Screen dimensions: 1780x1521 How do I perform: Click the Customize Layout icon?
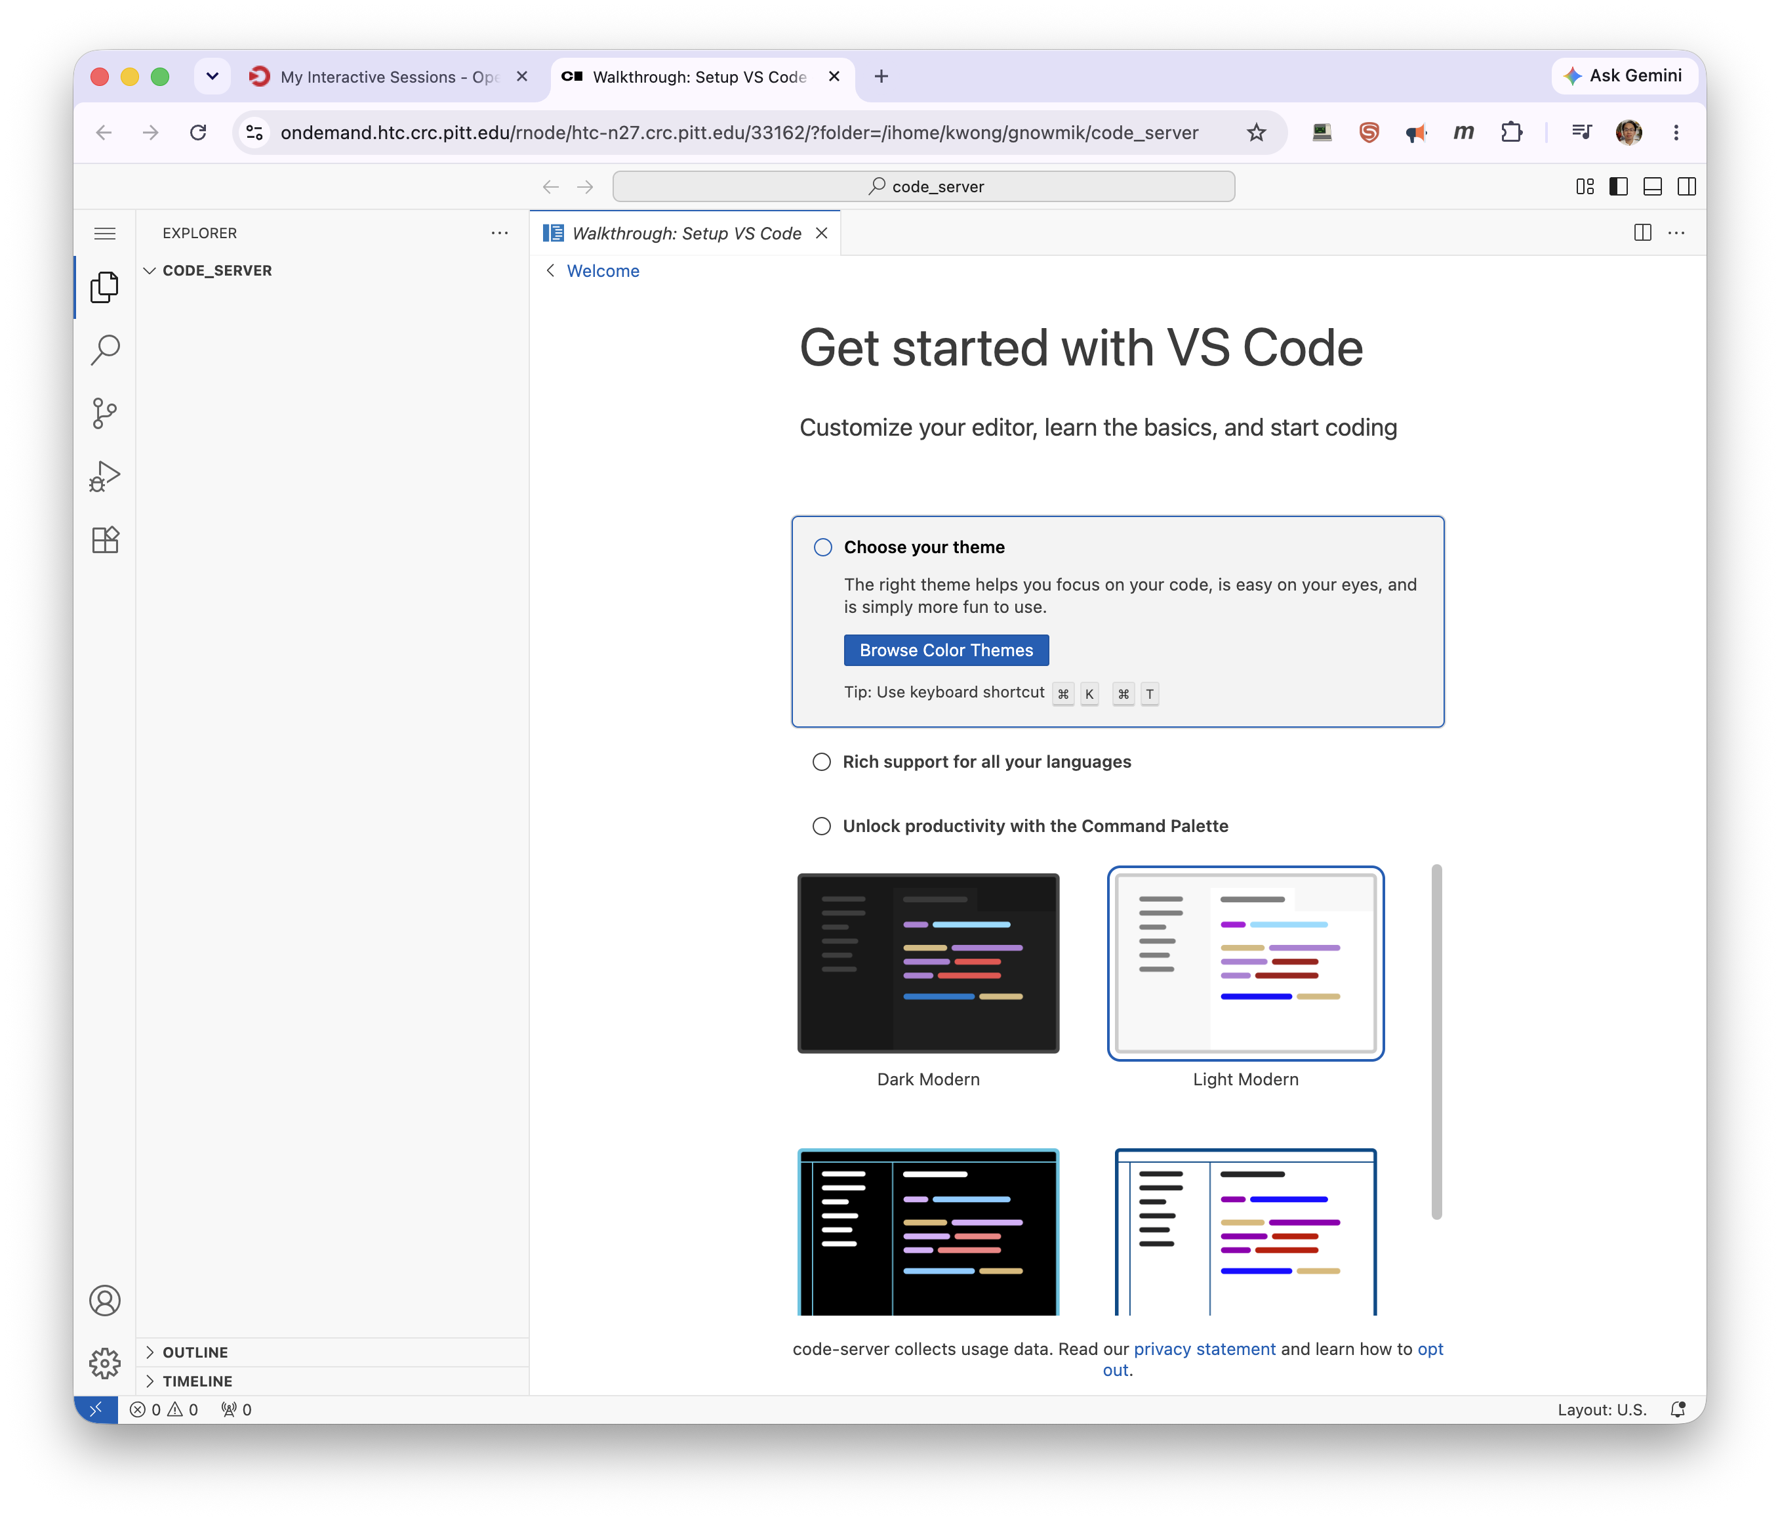click(1585, 186)
